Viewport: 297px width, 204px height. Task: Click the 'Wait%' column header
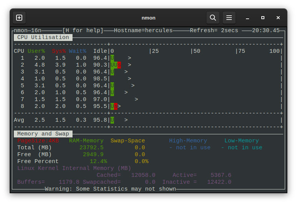pyautogui.click(x=78, y=51)
